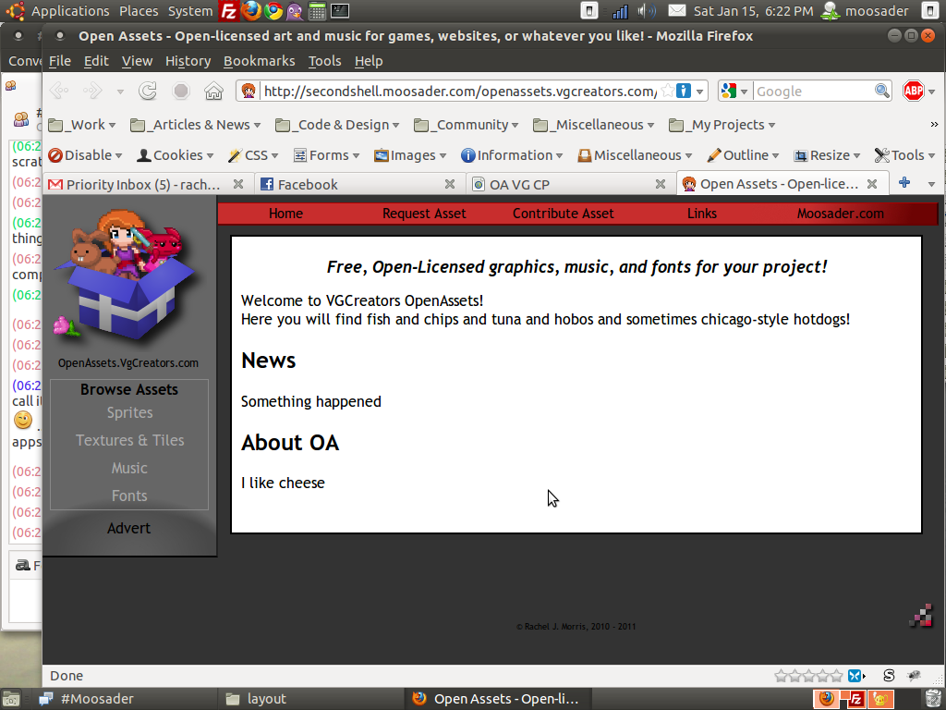
Task: Click the Adblock Plus ABP icon
Action: coord(914,92)
